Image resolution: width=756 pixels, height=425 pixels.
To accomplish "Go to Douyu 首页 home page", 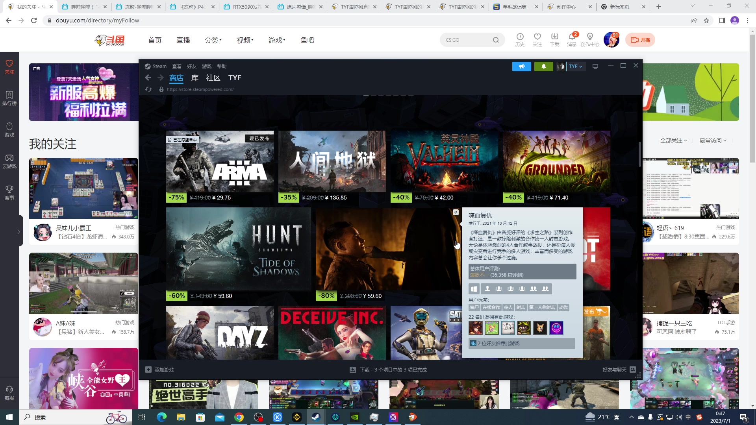I will point(155,40).
